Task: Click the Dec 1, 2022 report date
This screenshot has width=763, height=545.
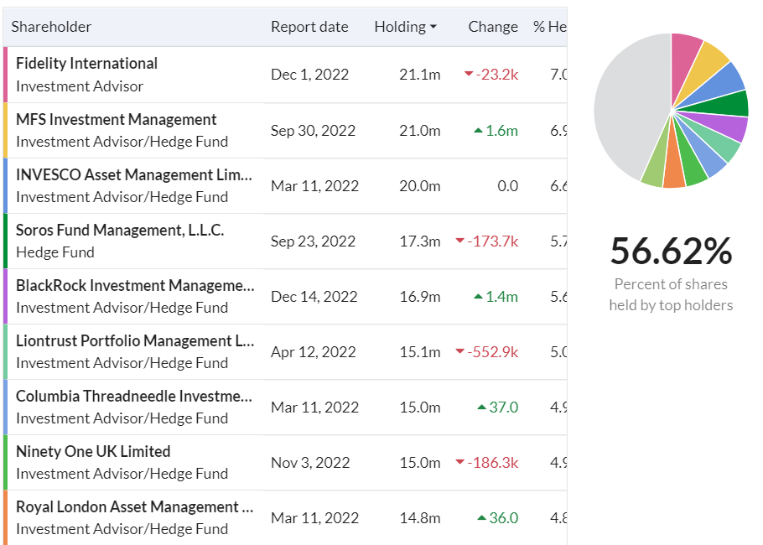Action: [x=310, y=75]
